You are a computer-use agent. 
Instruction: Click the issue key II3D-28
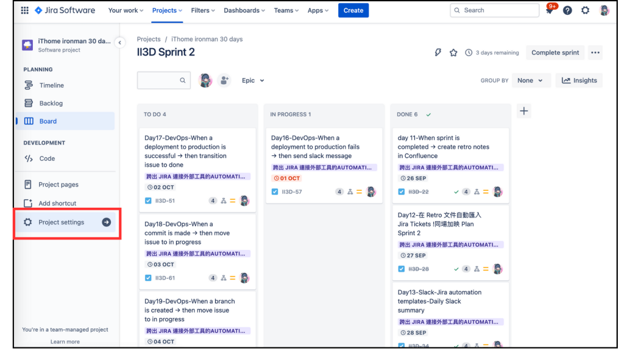coord(418,269)
